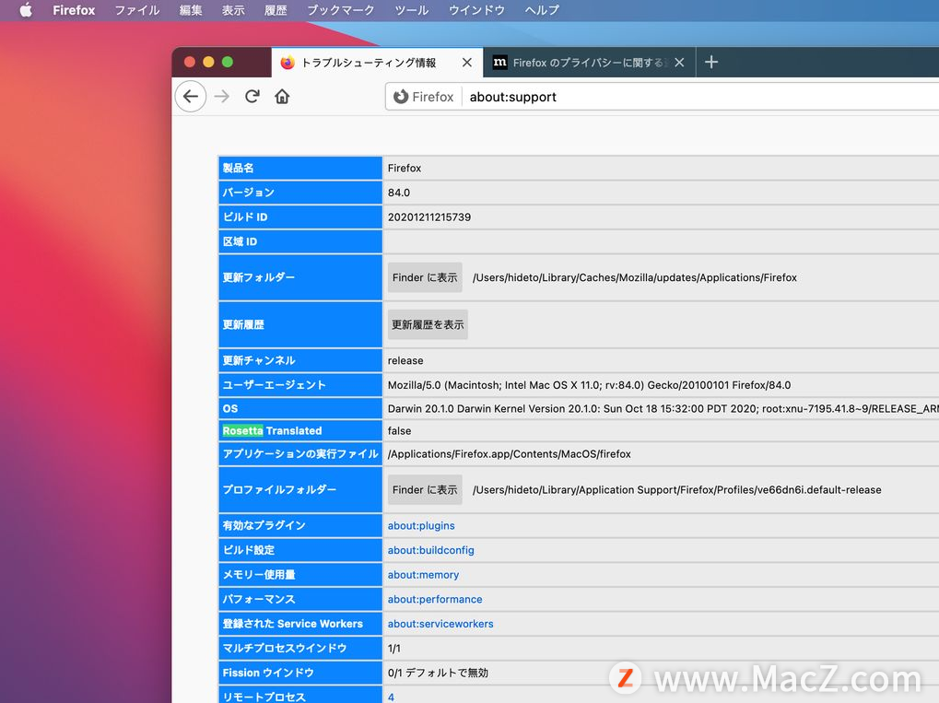Screen dimensions: 939x703
Task: Open the about:memory link
Action: pyautogui.click(x=423, y=575)
